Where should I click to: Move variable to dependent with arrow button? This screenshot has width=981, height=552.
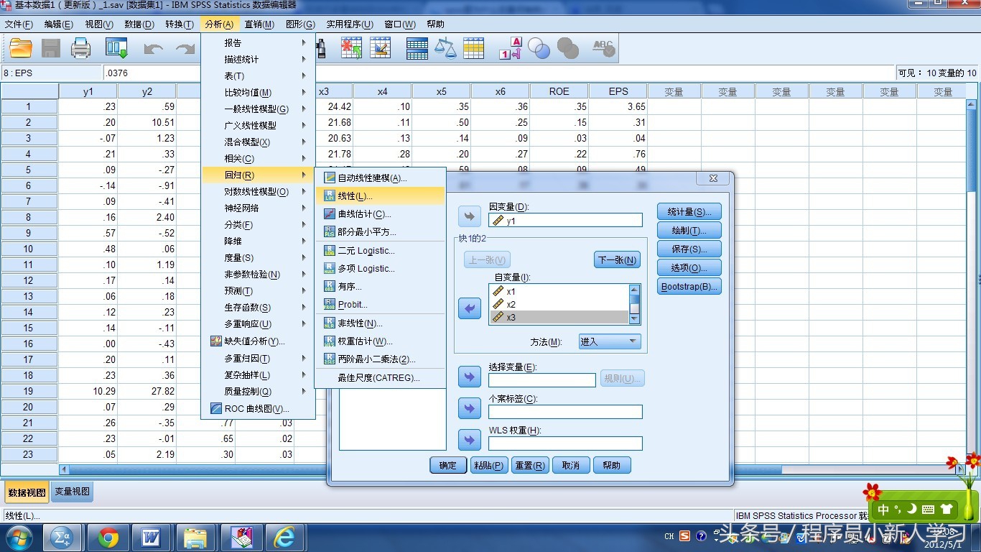(x=470, y=216)
